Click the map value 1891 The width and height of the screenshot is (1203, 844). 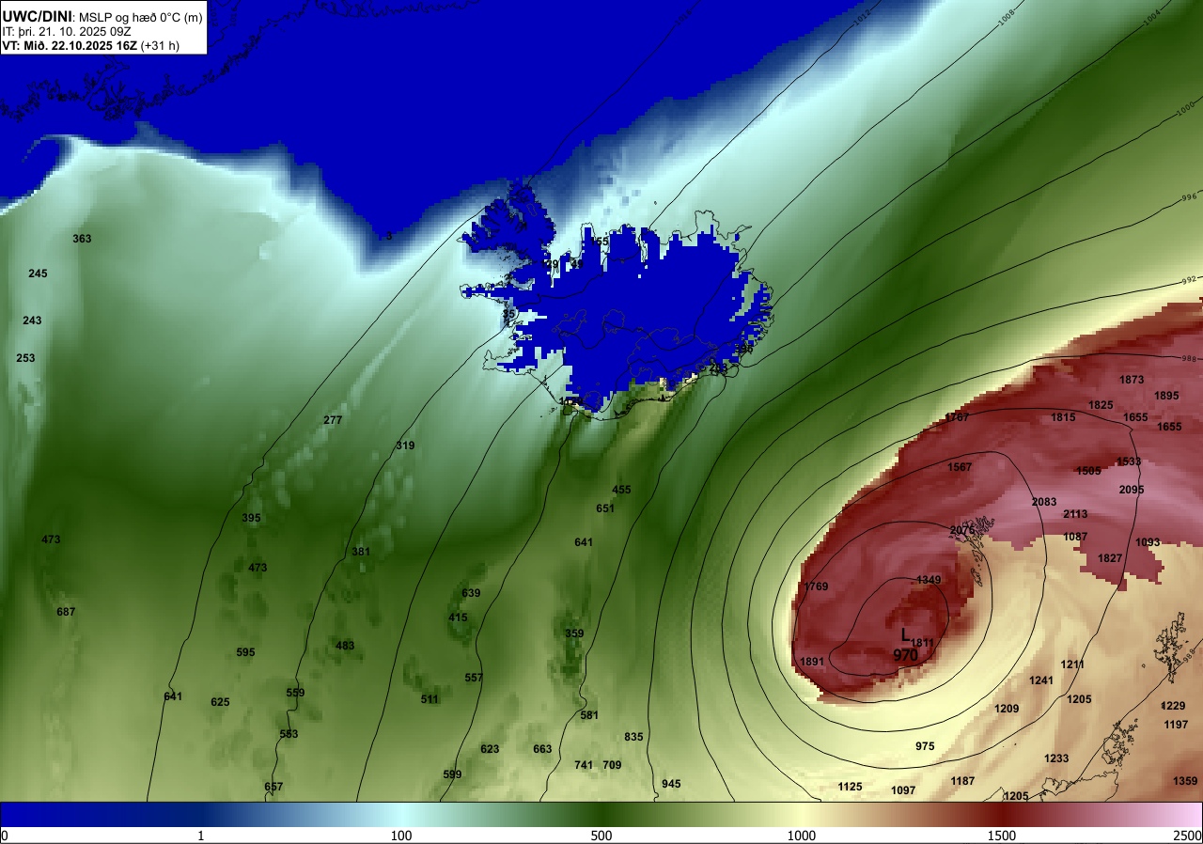[812, 662]
